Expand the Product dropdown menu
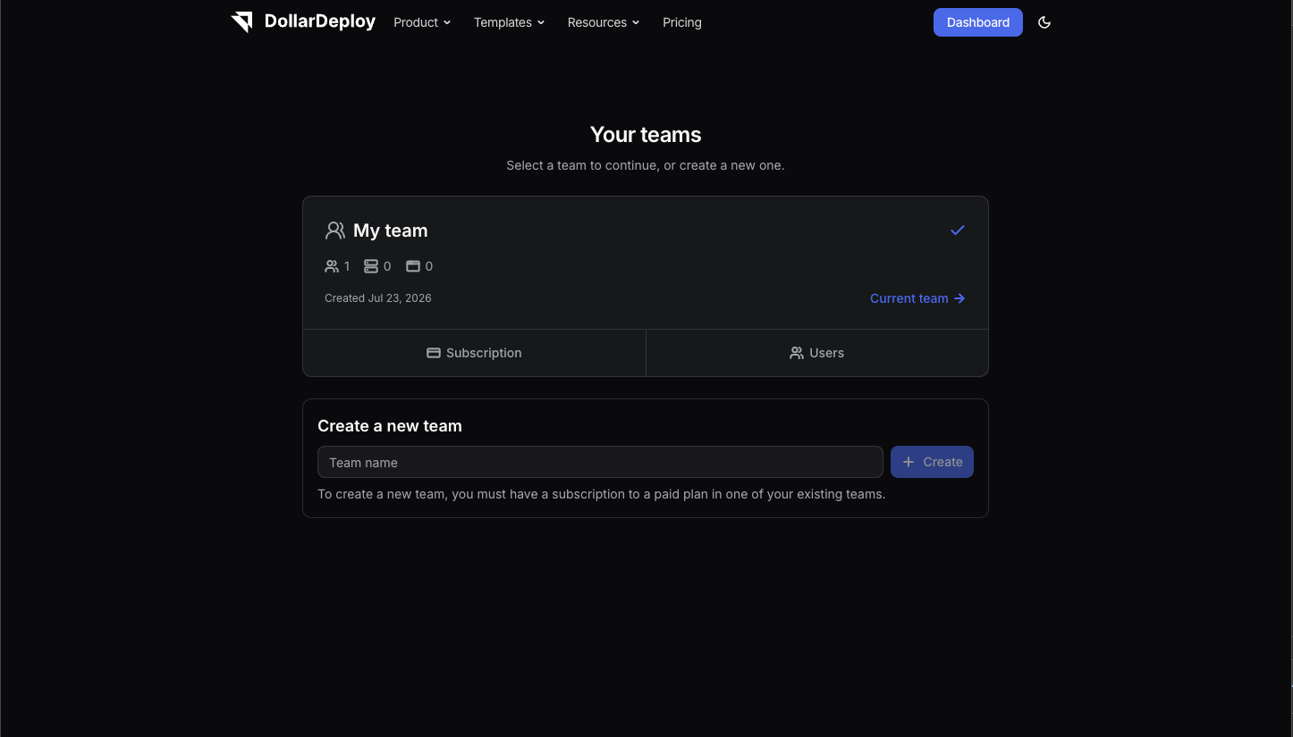 point(422,22)
